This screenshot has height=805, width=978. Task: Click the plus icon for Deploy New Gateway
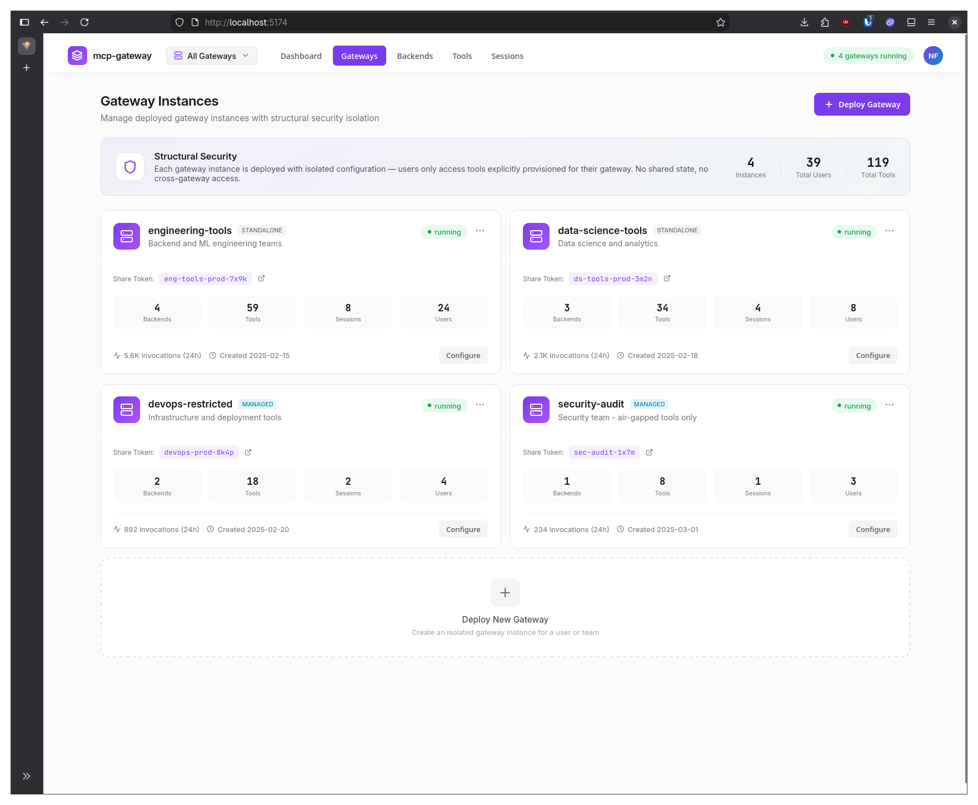pyautogui.click(x=505, y=593)
